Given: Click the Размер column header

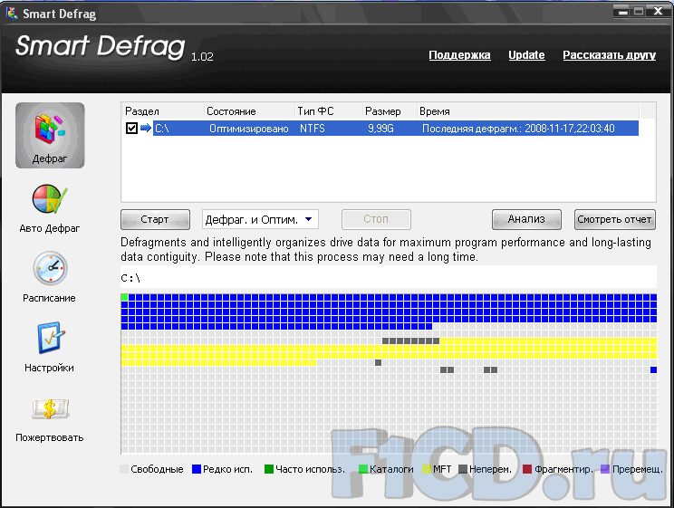Looking at the screenshot, I should (390, 111).
